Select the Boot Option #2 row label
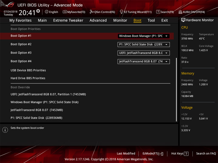The height and width of the screenshot is (163, 218). [21, 44]
